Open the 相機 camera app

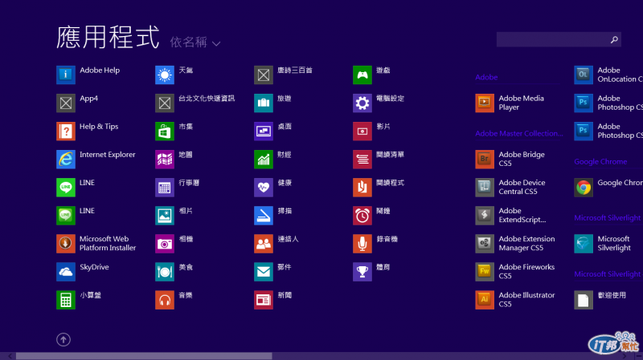point(174,244)
